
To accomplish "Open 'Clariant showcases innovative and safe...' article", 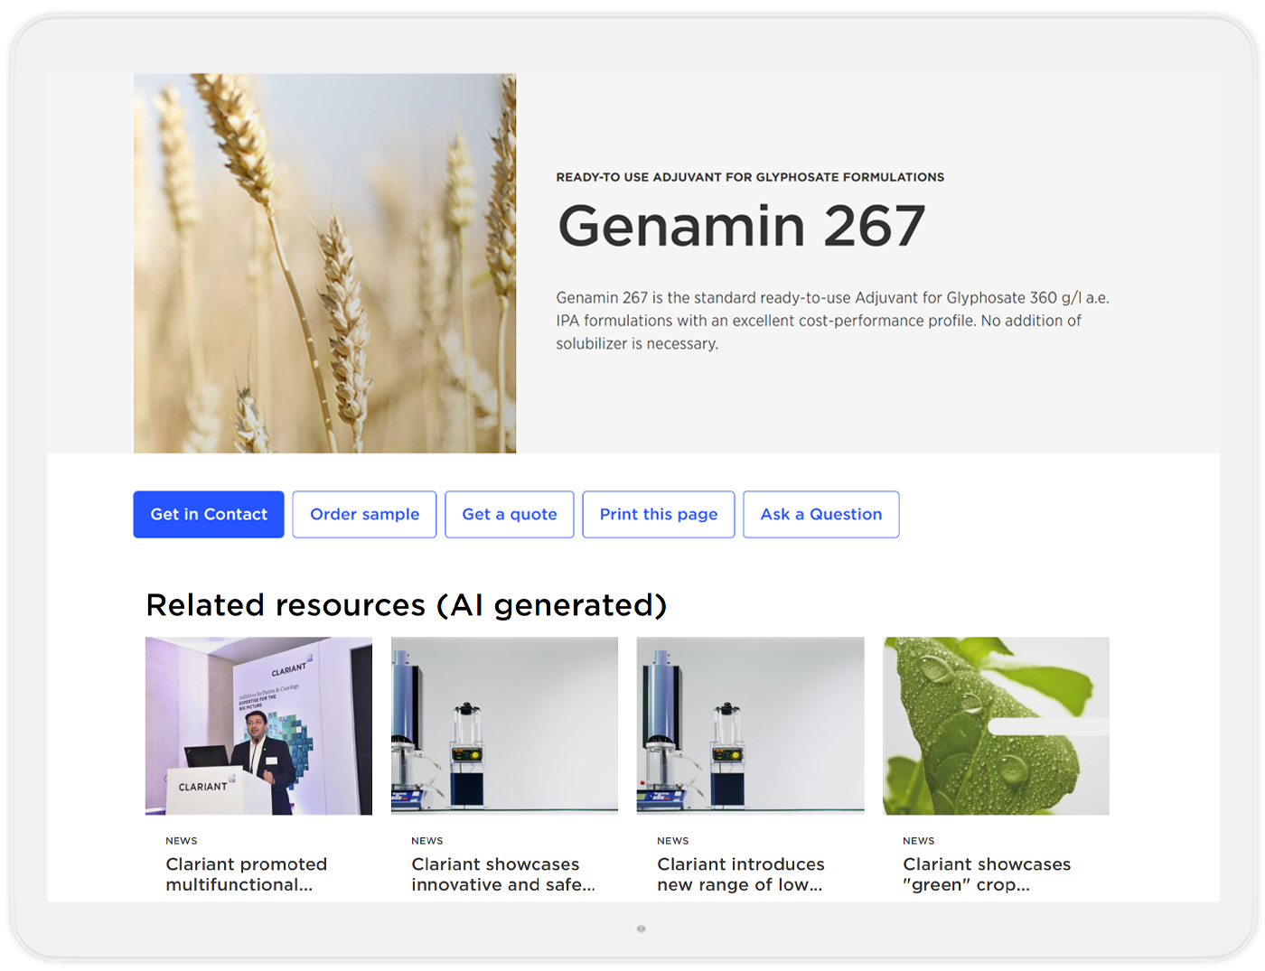I will coord(503,874).
